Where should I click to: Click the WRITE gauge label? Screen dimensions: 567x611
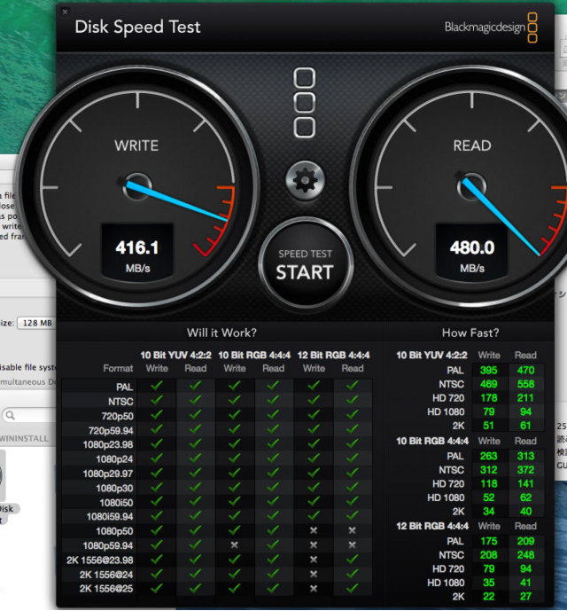[x=136, y=145]
